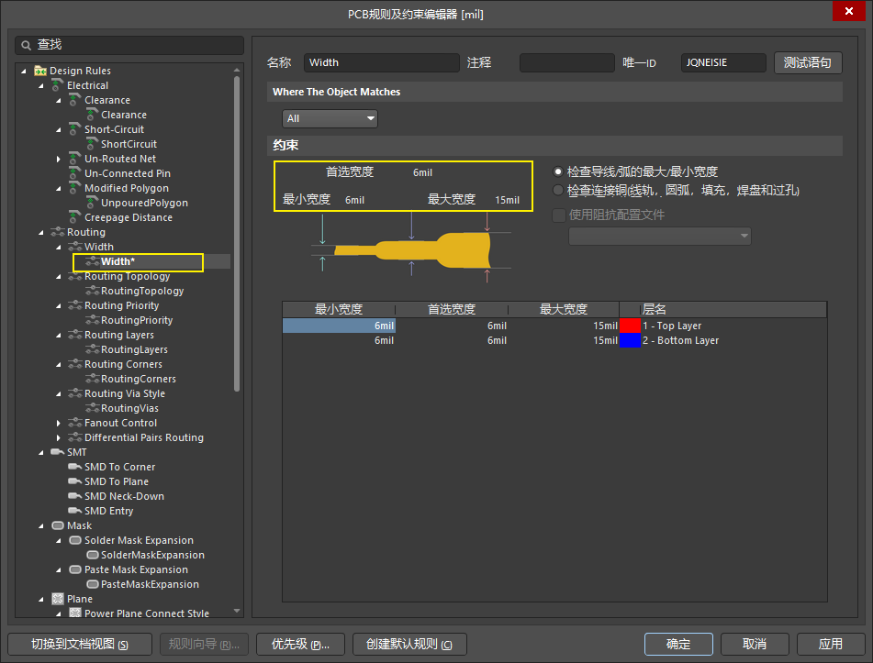The width and height of the screenshot is (873, 663).
Task: Click the 测试语句 button
Action: click(x=808, y=62)
